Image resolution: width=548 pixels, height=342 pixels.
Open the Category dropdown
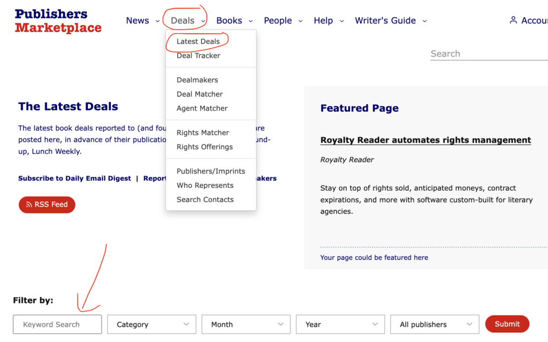151,324
